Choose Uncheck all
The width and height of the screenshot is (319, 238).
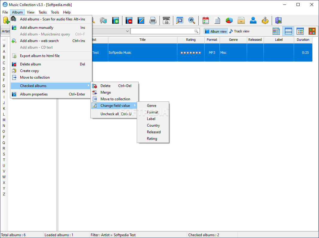pos(114,114)
